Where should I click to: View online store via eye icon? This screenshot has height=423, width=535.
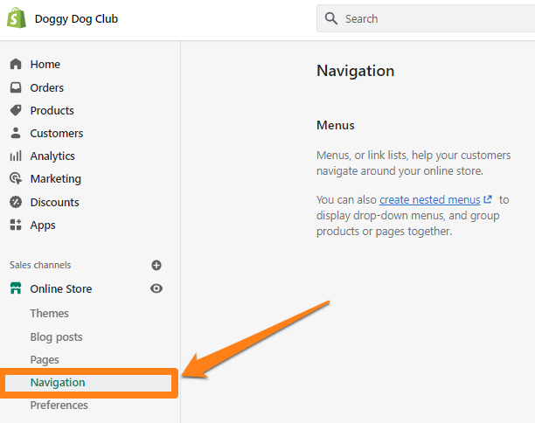point(156,288)
